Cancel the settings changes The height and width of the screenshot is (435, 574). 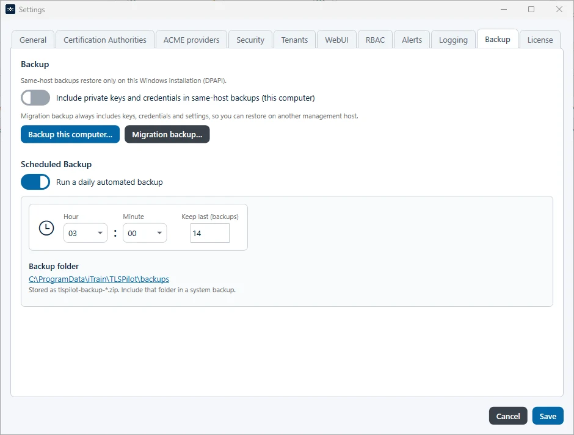click(x=508, y=416)
